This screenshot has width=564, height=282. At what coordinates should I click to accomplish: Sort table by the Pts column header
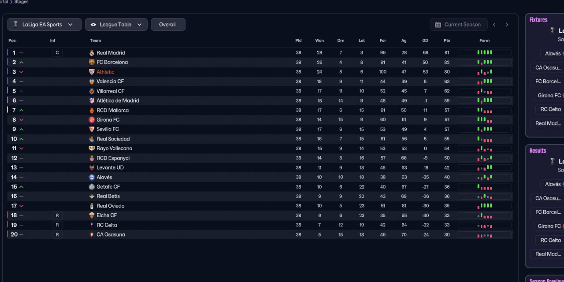coord(447,41)
